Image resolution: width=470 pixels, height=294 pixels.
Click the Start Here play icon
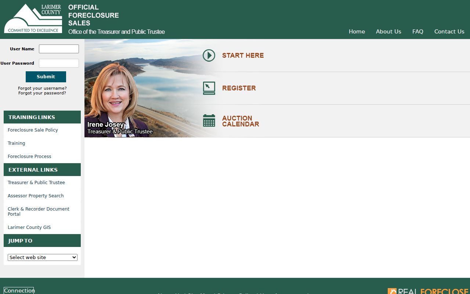pos(209,55)
